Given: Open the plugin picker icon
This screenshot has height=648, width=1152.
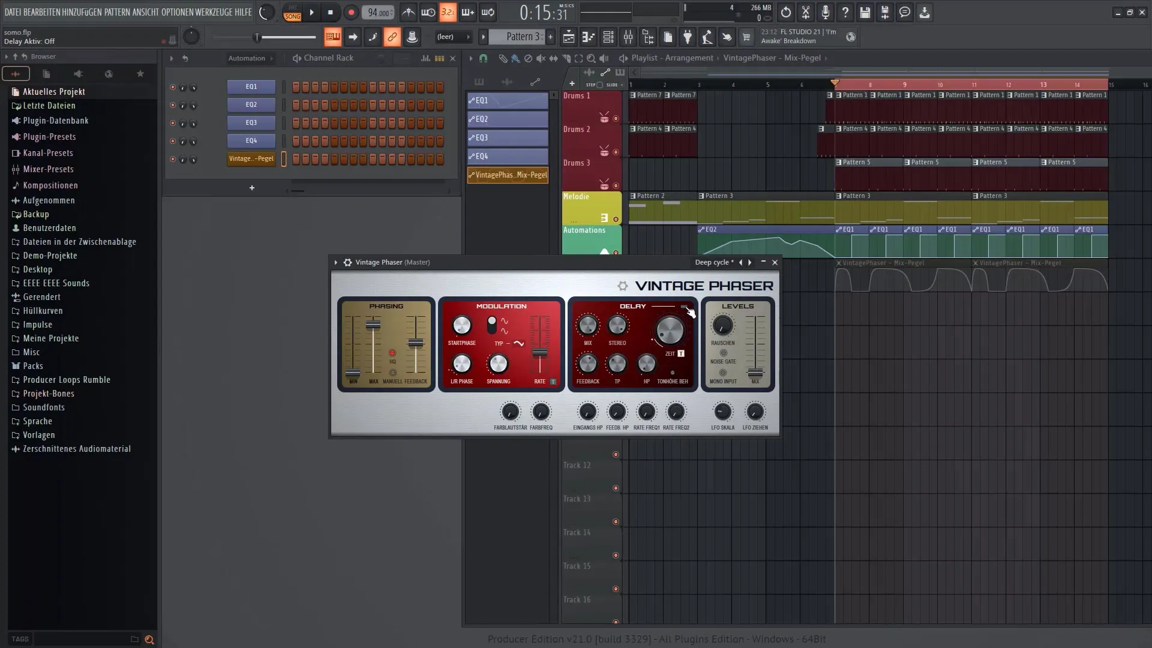Looking at the screenshot, I should click(x=688, y=37).
